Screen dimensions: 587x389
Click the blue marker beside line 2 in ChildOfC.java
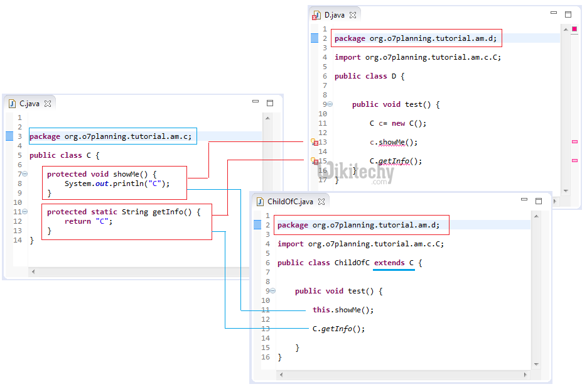click(257, 225)
